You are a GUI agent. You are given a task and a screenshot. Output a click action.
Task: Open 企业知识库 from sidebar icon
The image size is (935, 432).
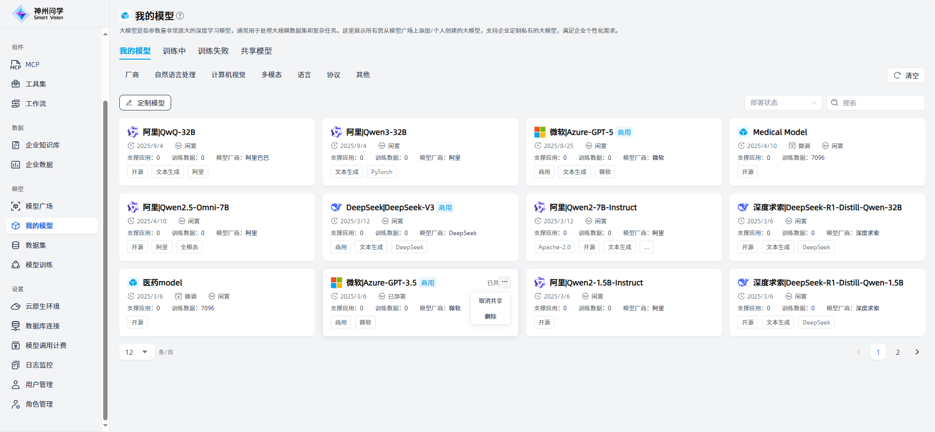click(16, 145)
